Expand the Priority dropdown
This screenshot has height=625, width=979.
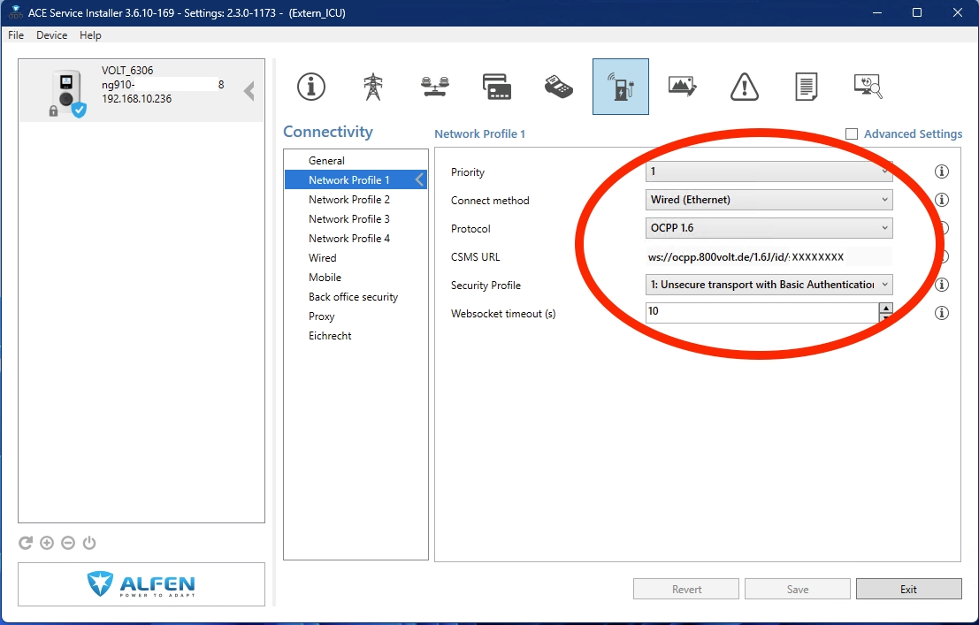click(769, 171)
